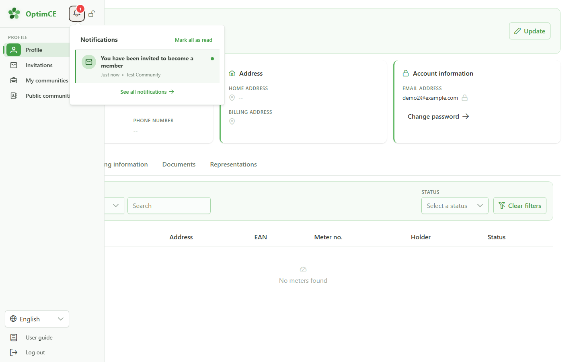Click the Clear filters button
This screenshot has width=579, height=362.
[520, 206]
